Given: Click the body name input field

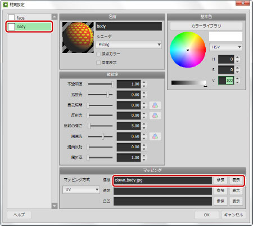Looking at the screenshot, I should (x=129, y=26).
